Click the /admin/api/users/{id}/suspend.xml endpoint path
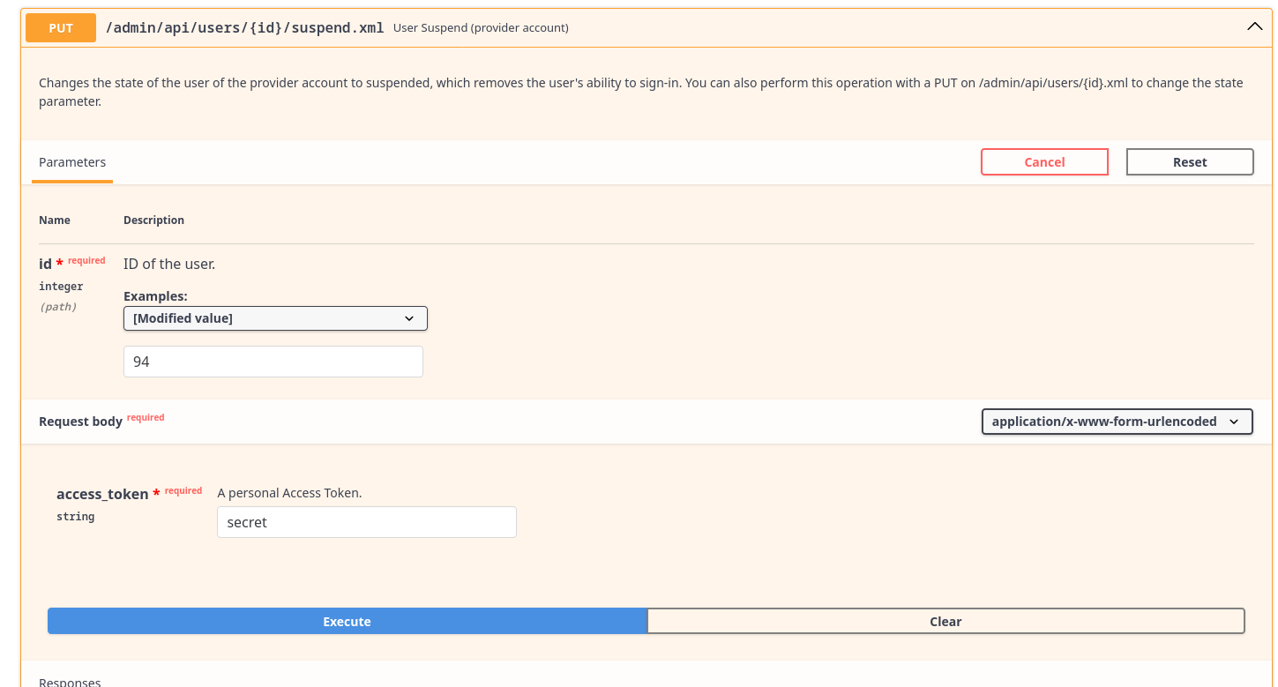The image size is (1278, 687). tap(244, 28)
